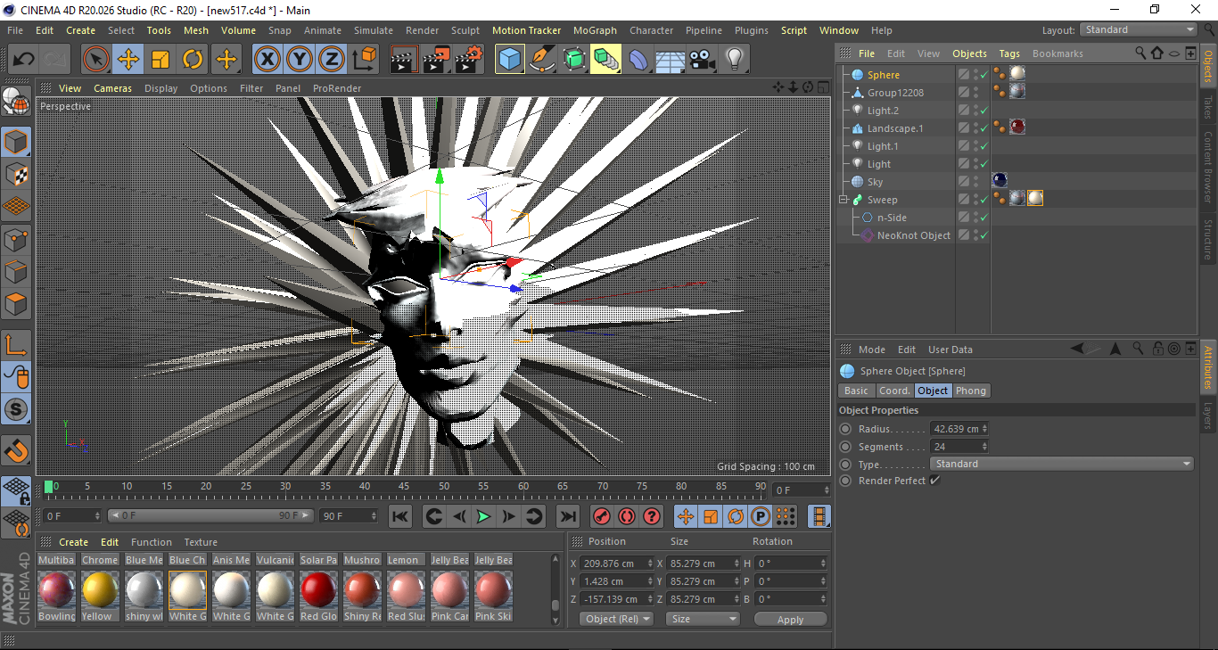The image size is (1218, 650).
Task: Click the Bend deformer icon
Action: [x=638, y=60]
